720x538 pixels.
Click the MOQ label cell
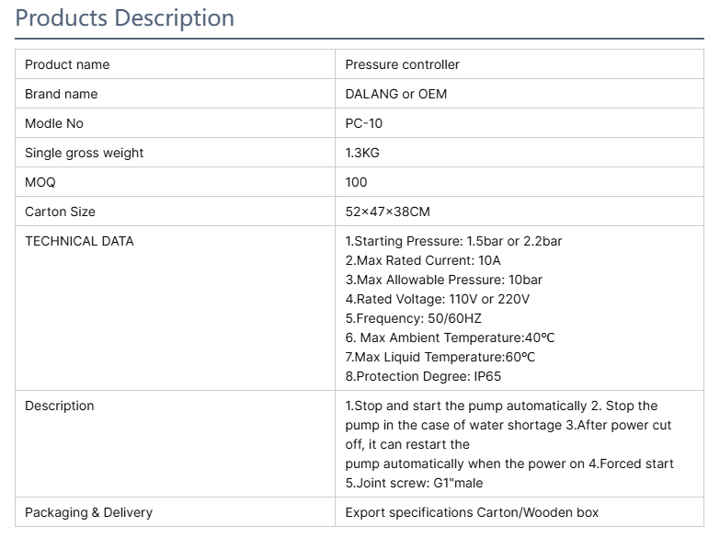[40, 182]
